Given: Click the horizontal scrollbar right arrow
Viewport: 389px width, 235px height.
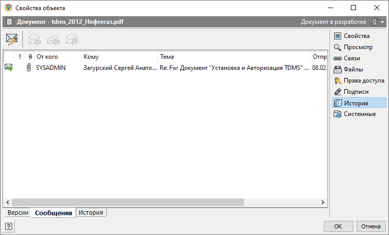Looking at the screenshot, I should click(323, 202).
